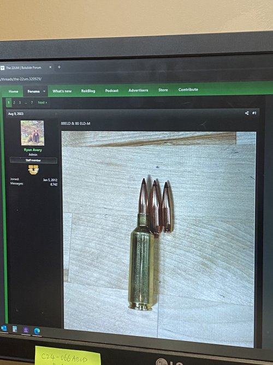Go to the Advertisers page
Screen dimensions: 273x365
click(138, 90)
